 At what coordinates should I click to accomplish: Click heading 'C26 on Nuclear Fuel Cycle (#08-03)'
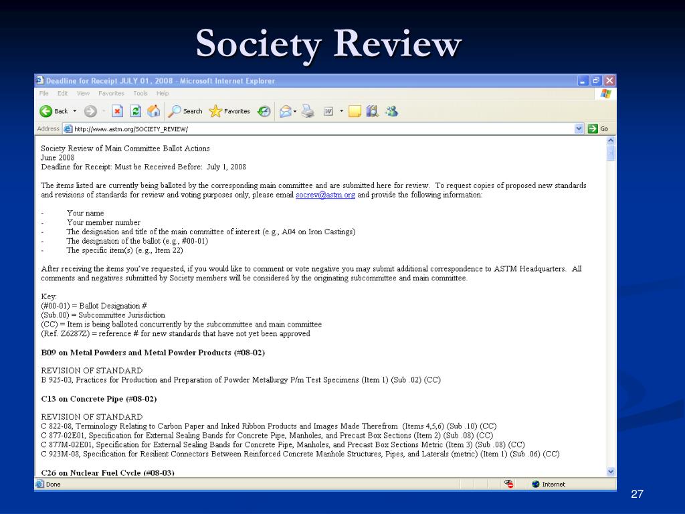[x=108, y=473]
